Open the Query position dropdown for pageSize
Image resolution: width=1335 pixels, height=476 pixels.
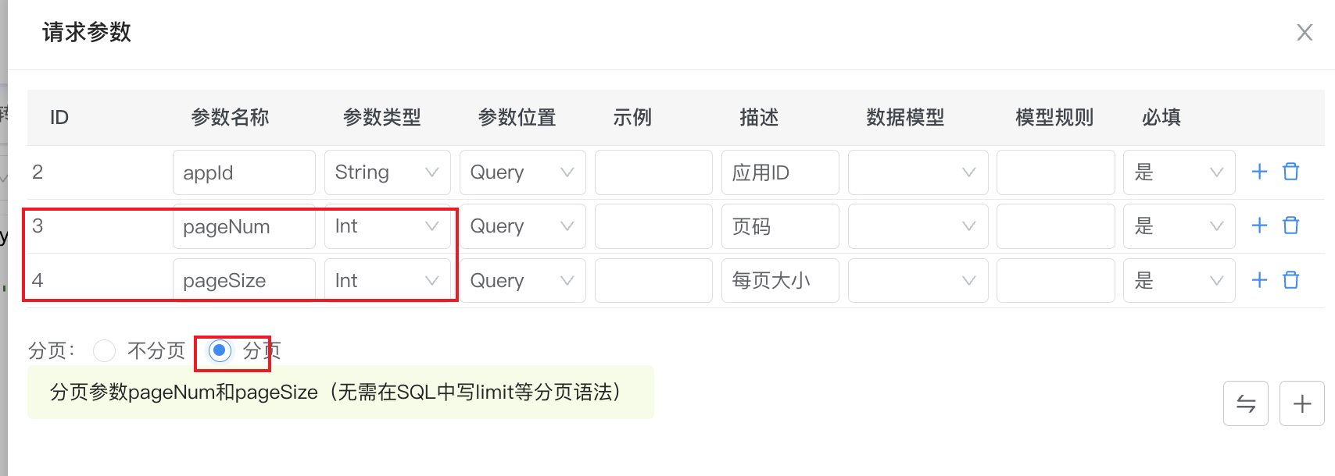(x=522, y=280)
